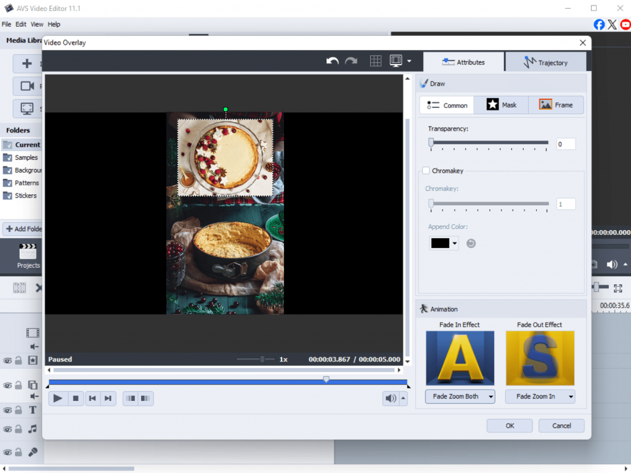631x473 pixels.
Task: Click the OK button
Action: [x=510, y=426]
